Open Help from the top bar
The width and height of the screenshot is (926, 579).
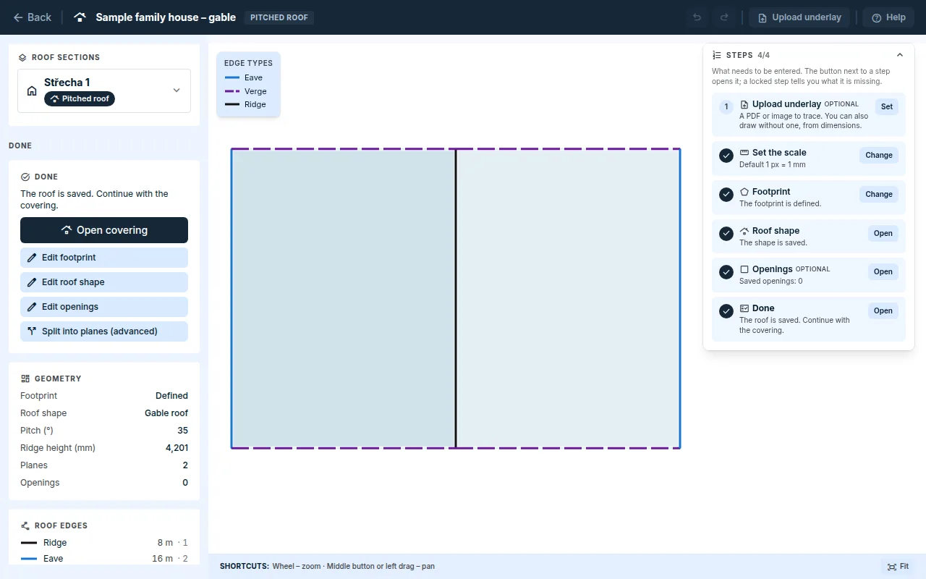[888, 17]
